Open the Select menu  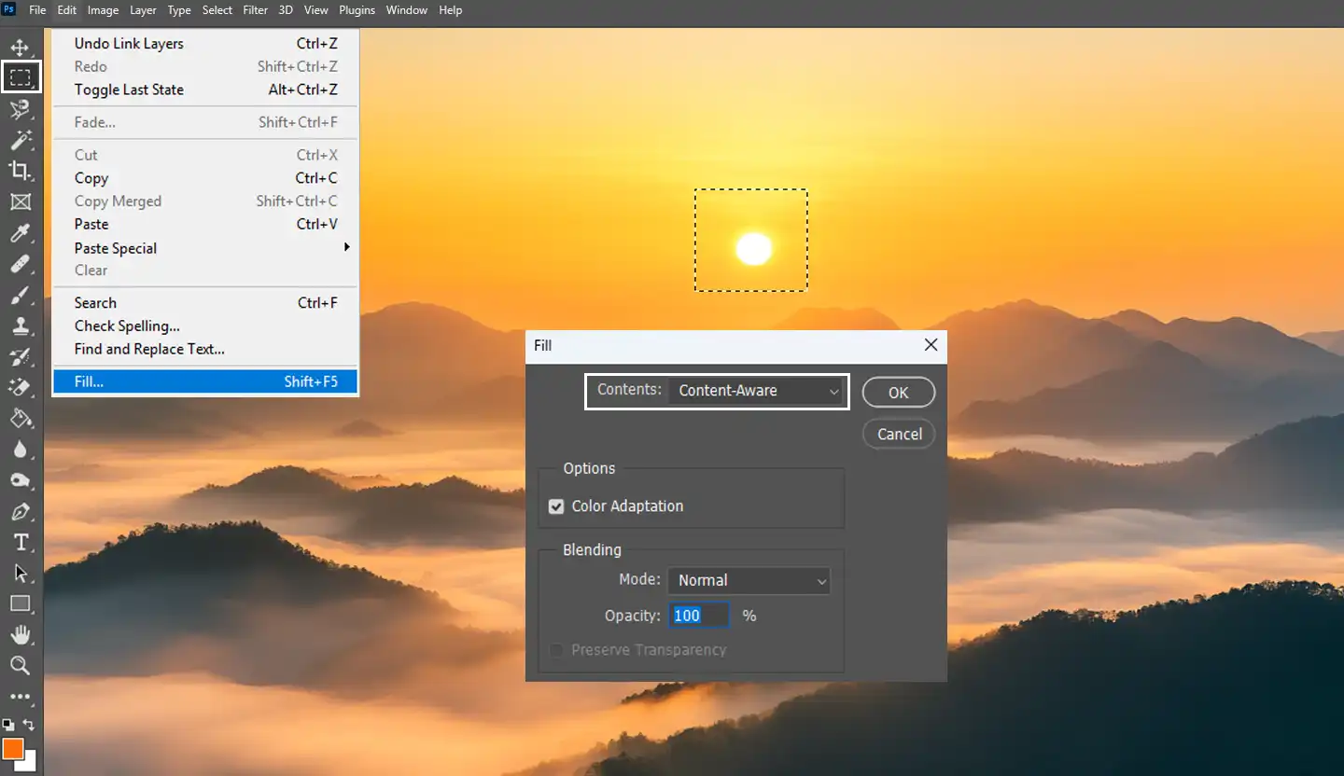[217, 10]
